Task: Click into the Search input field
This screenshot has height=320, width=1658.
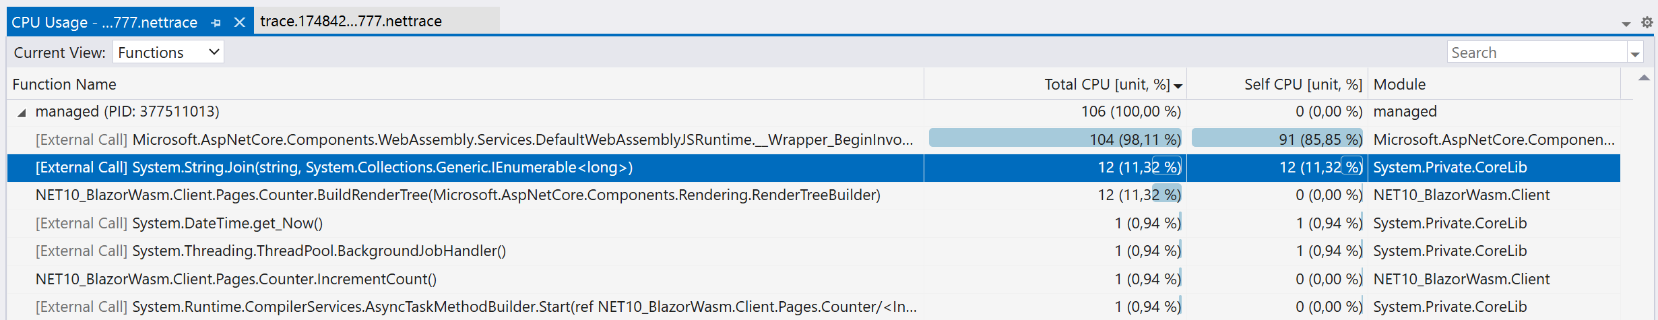Action: click(x=1537, y=53)
